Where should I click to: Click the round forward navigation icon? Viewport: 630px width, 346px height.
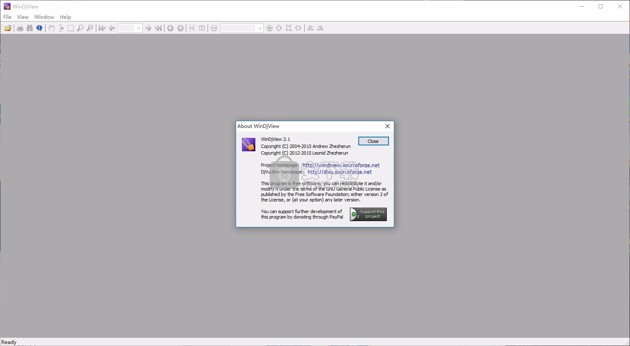point(180,28)
